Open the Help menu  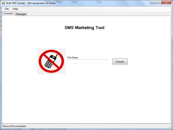pos(15,9)
